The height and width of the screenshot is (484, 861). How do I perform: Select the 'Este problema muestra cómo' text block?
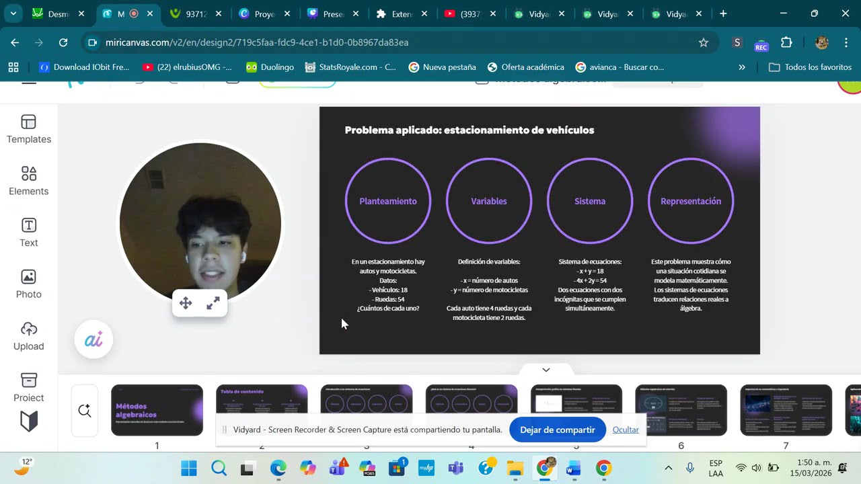[x=691, y=285]
